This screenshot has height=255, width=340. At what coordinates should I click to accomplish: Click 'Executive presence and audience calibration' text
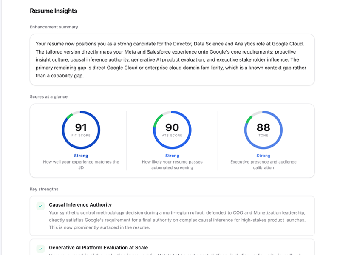pyautogui.click(x=263, y=165)
